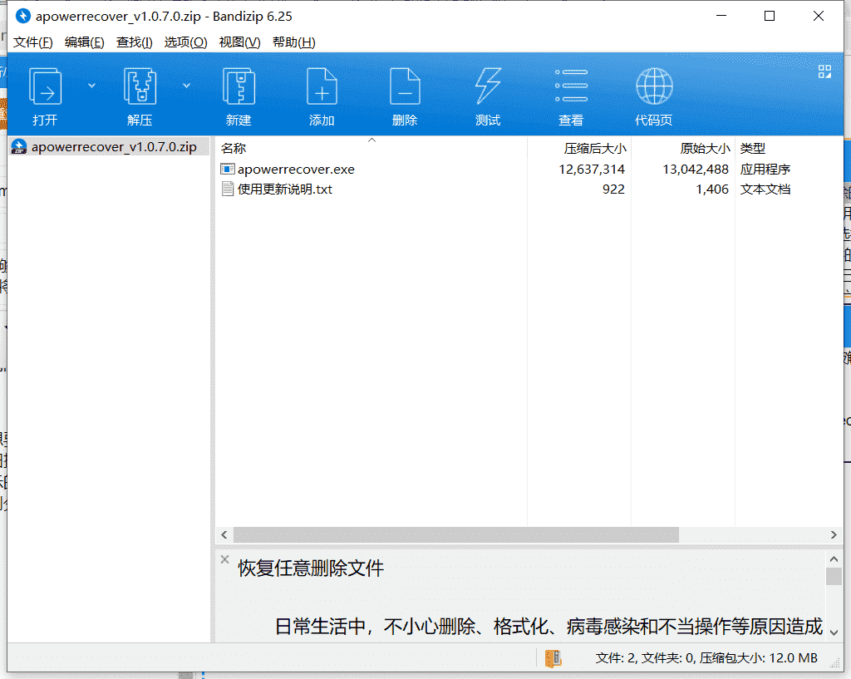This screenshot has width=851, height=679.
Task: Click the 添加 (Add files) icon
Action: 322,86
